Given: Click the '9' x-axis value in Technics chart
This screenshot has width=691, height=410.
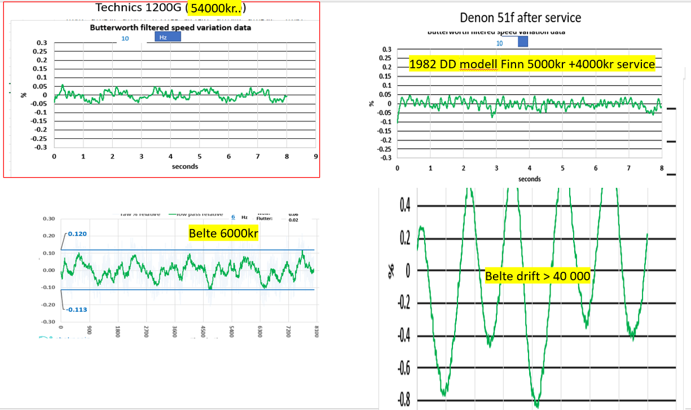Looking at the screenshot, I should (316, 156).
